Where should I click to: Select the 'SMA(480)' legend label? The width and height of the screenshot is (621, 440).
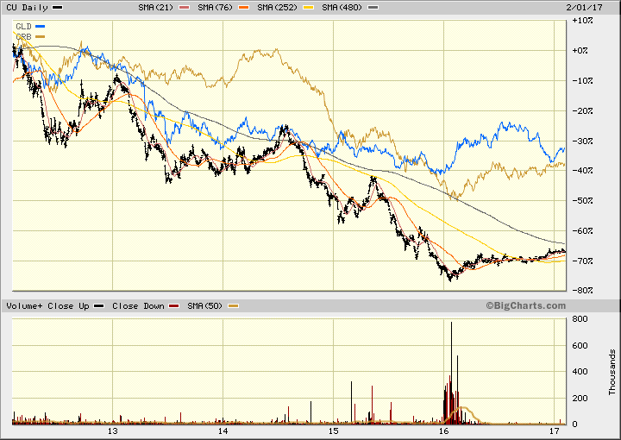(342, 8)
